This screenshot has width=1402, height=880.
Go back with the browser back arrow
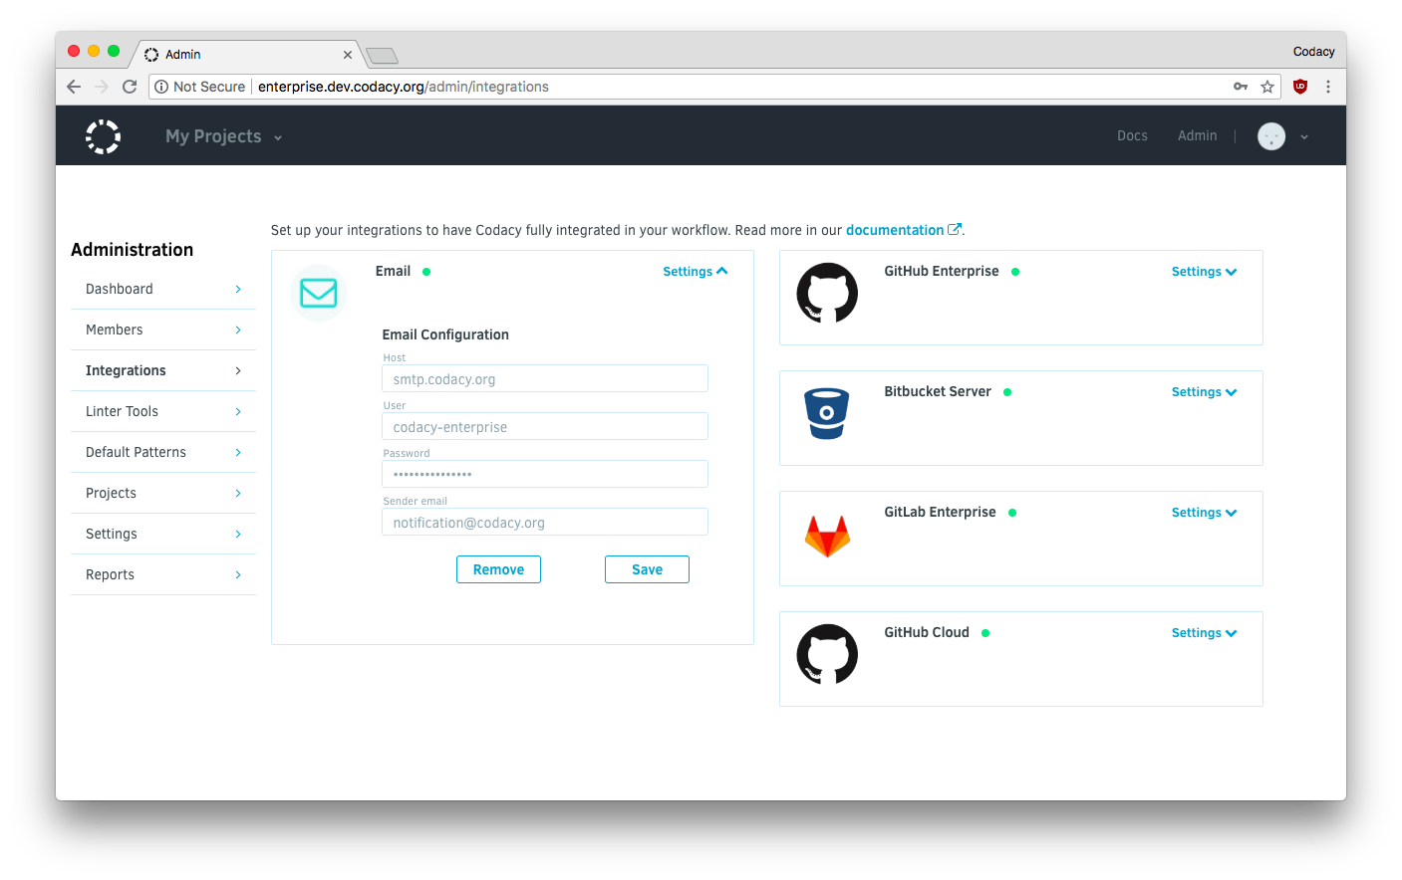(74, 87)
